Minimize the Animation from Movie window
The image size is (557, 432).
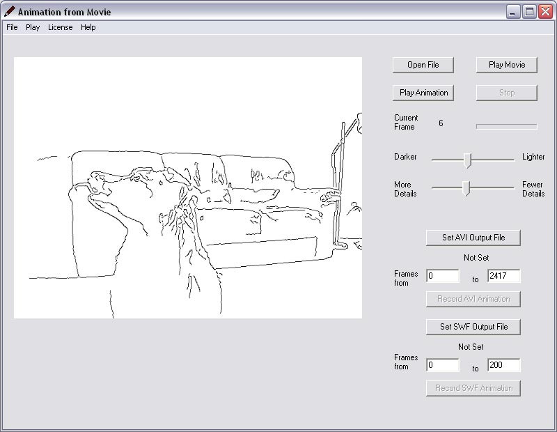click(x=512, y=12)
